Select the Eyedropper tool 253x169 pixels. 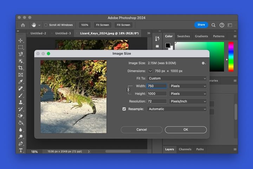coord(20,82)
